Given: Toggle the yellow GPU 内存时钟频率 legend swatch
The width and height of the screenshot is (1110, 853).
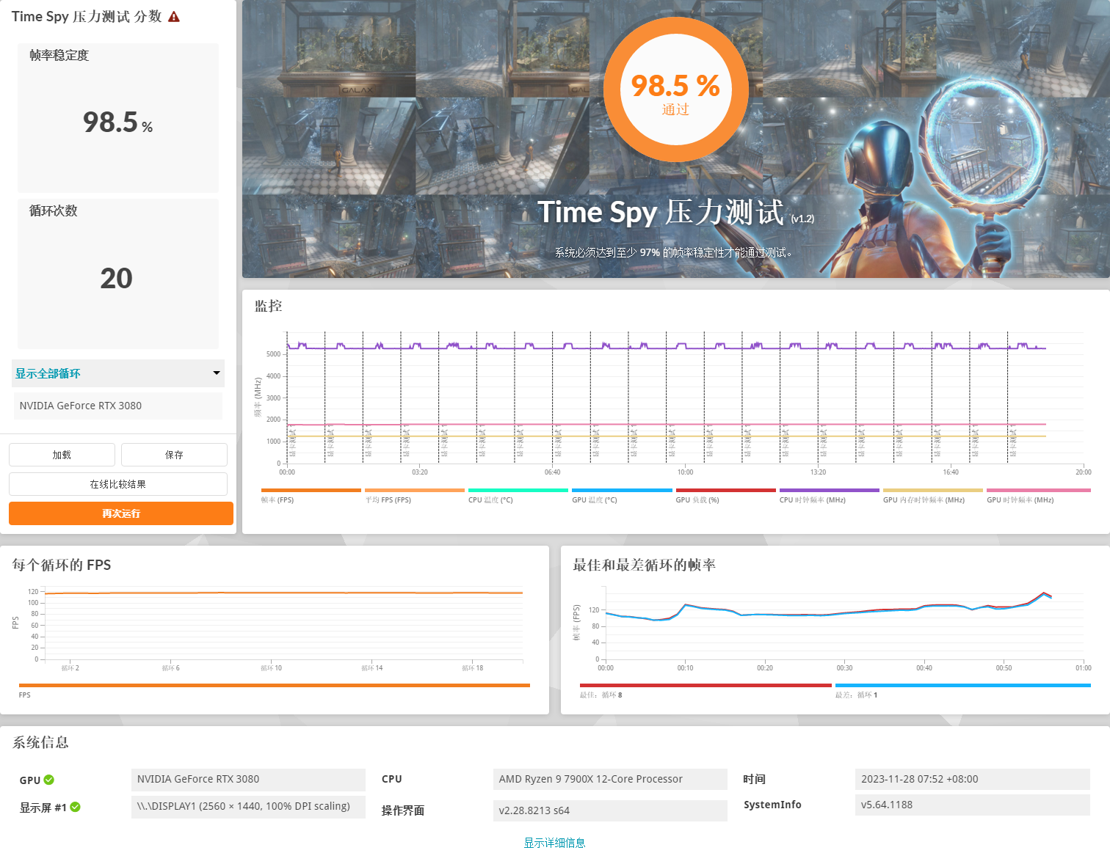Looking at the screenshot, I should coord(932,490).
